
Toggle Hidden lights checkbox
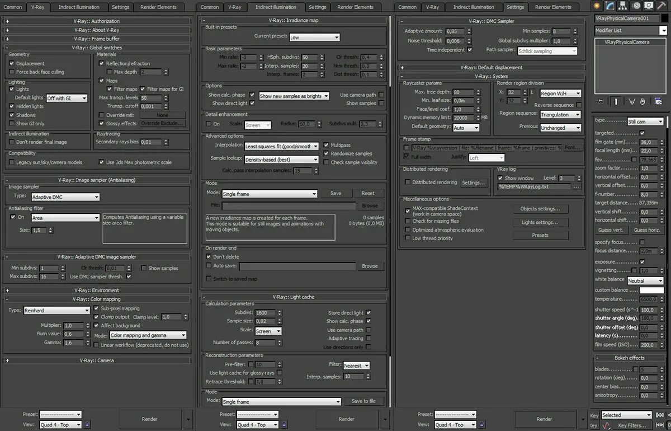click(x=12, y=106)
